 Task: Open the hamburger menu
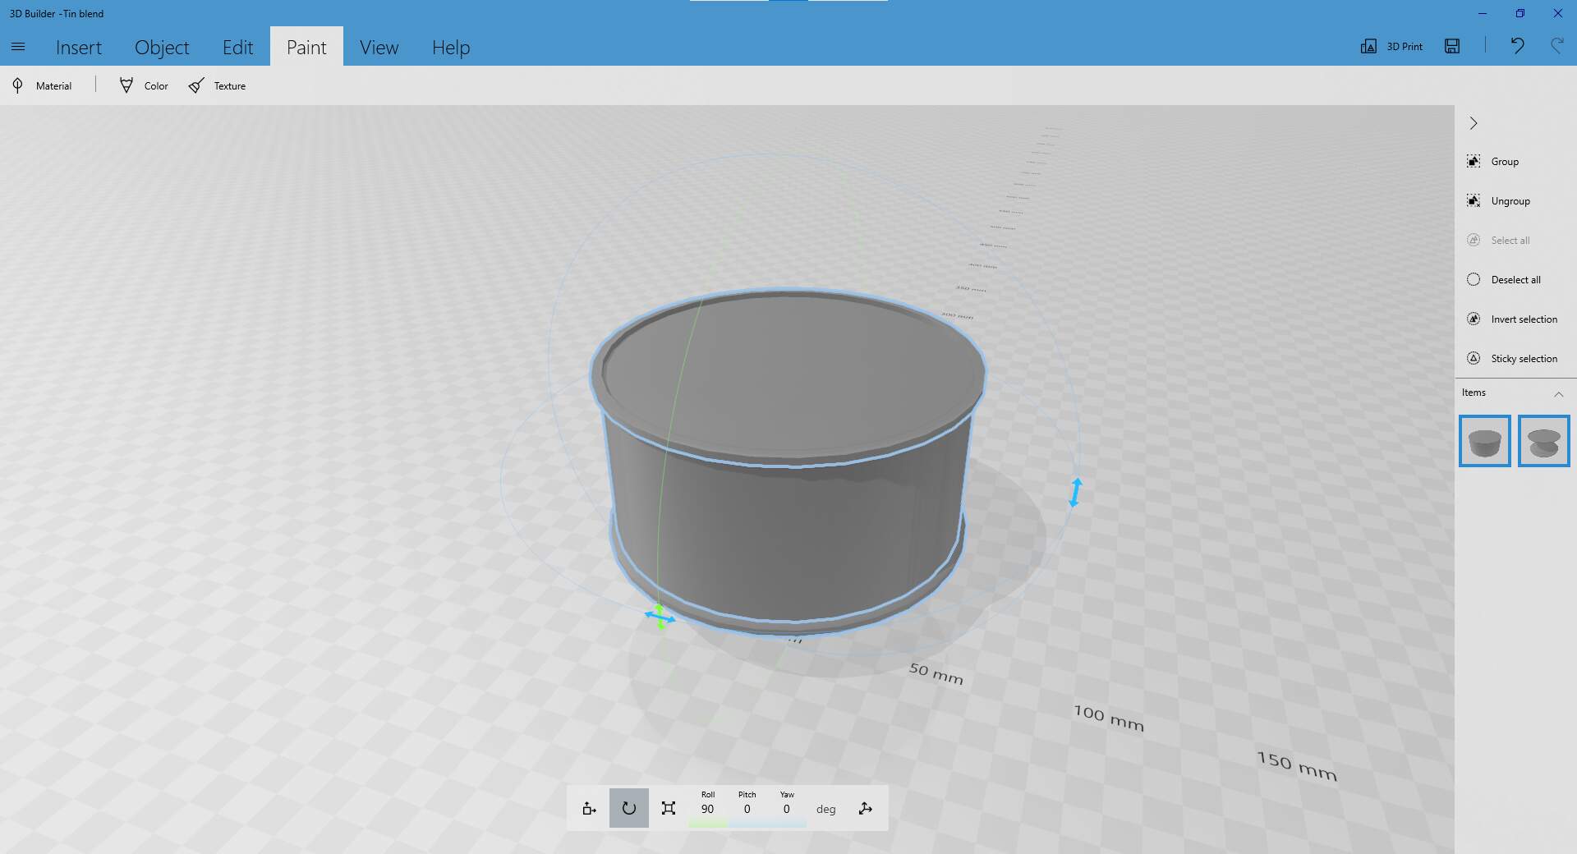(x=18, y=47)
